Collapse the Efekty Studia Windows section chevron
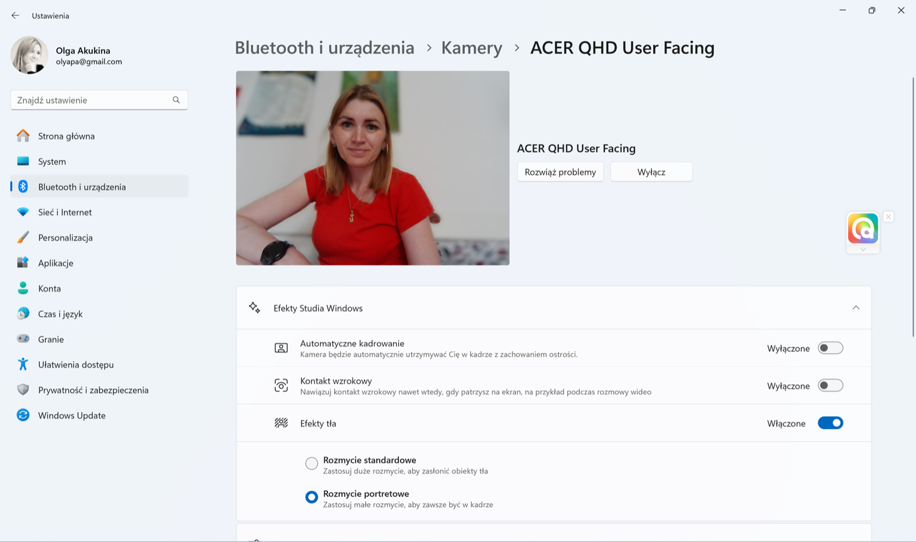Viewport: 916px width, 542px height. click(x=856, y=308)
